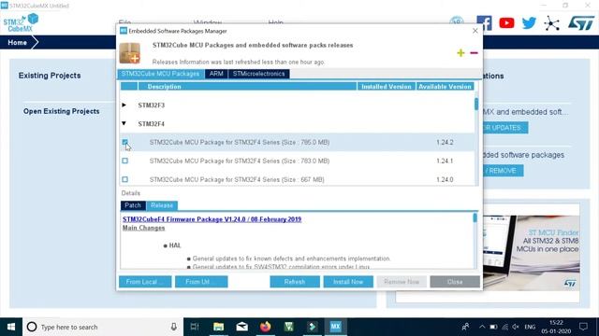
Task: Click the From Local button
Action: coord(145,282)
